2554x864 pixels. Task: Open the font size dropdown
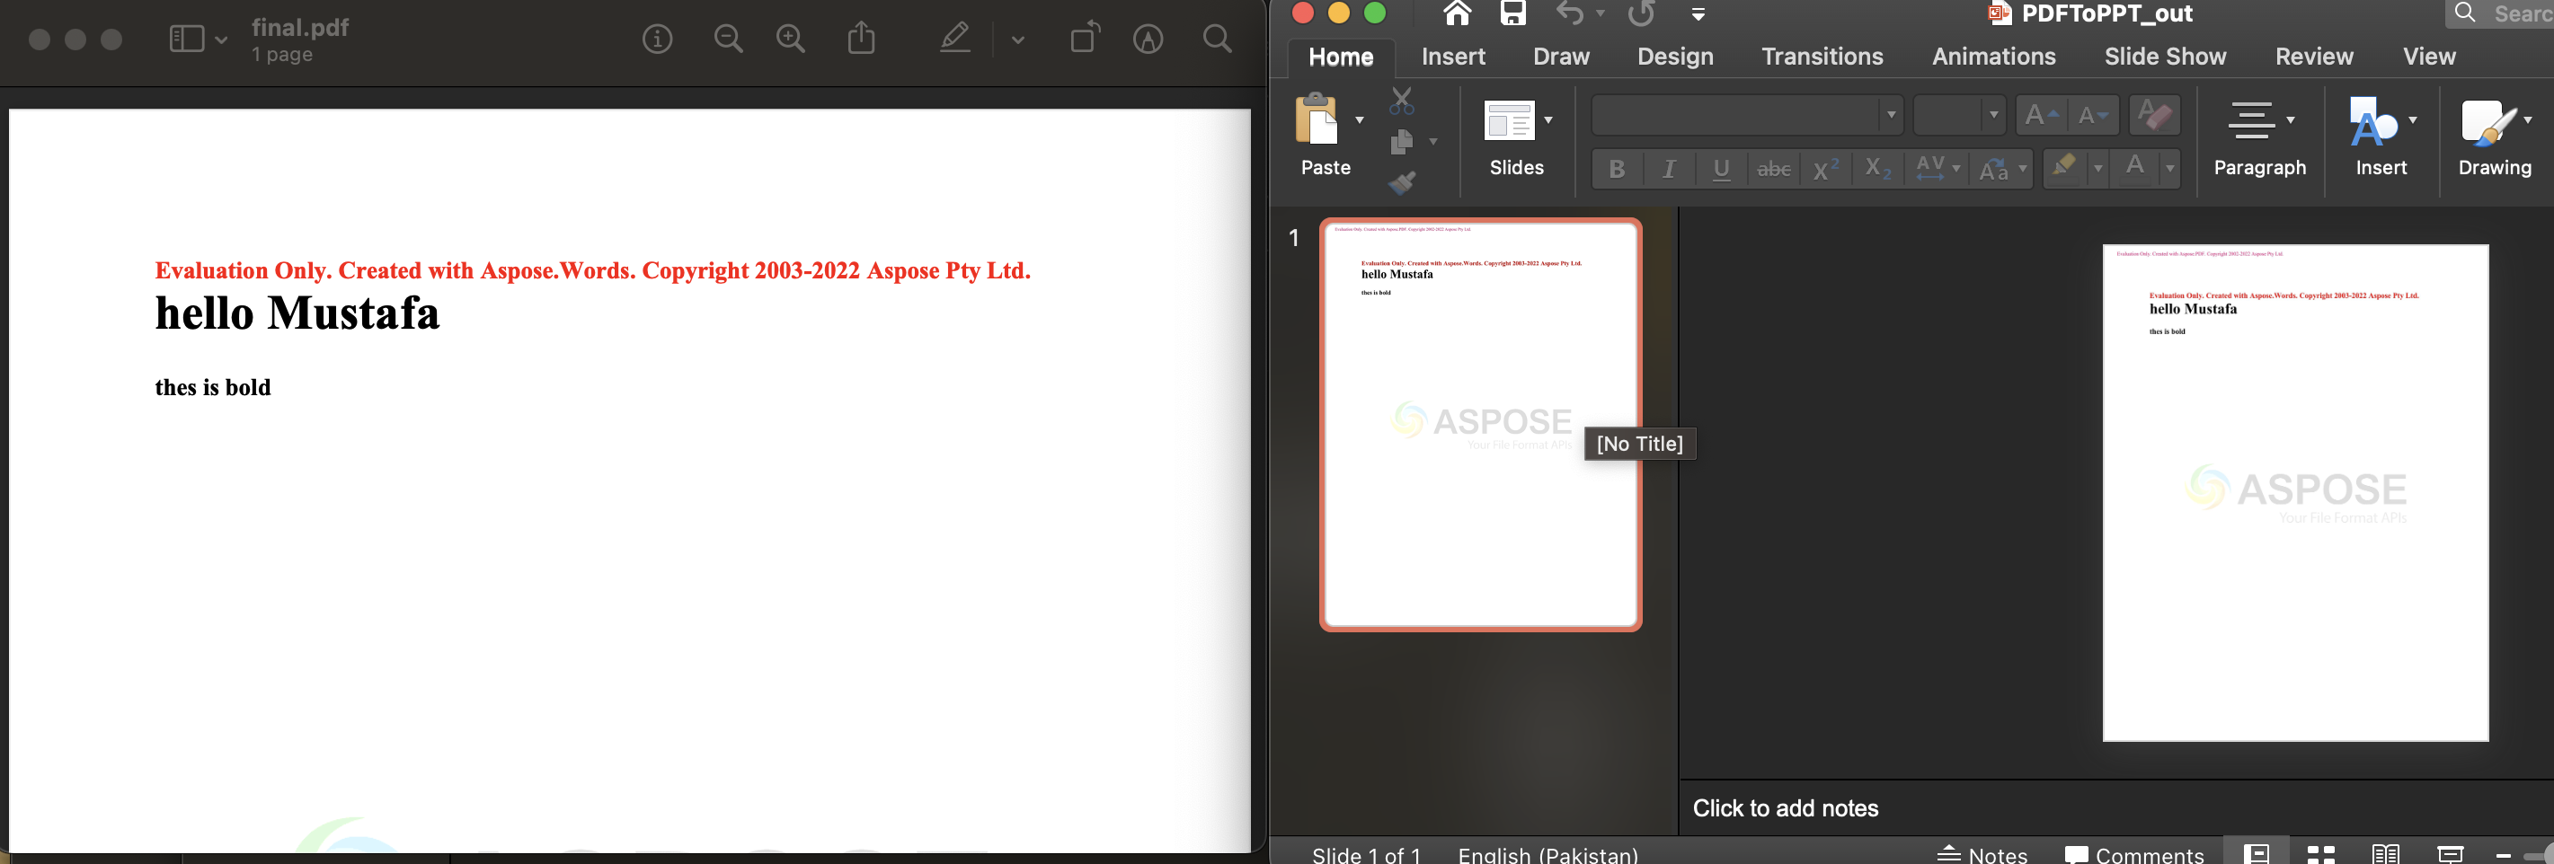[x=1990, y=114]
